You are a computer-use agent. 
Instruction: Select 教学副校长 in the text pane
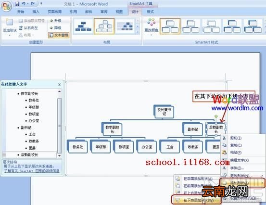[29, 93]
